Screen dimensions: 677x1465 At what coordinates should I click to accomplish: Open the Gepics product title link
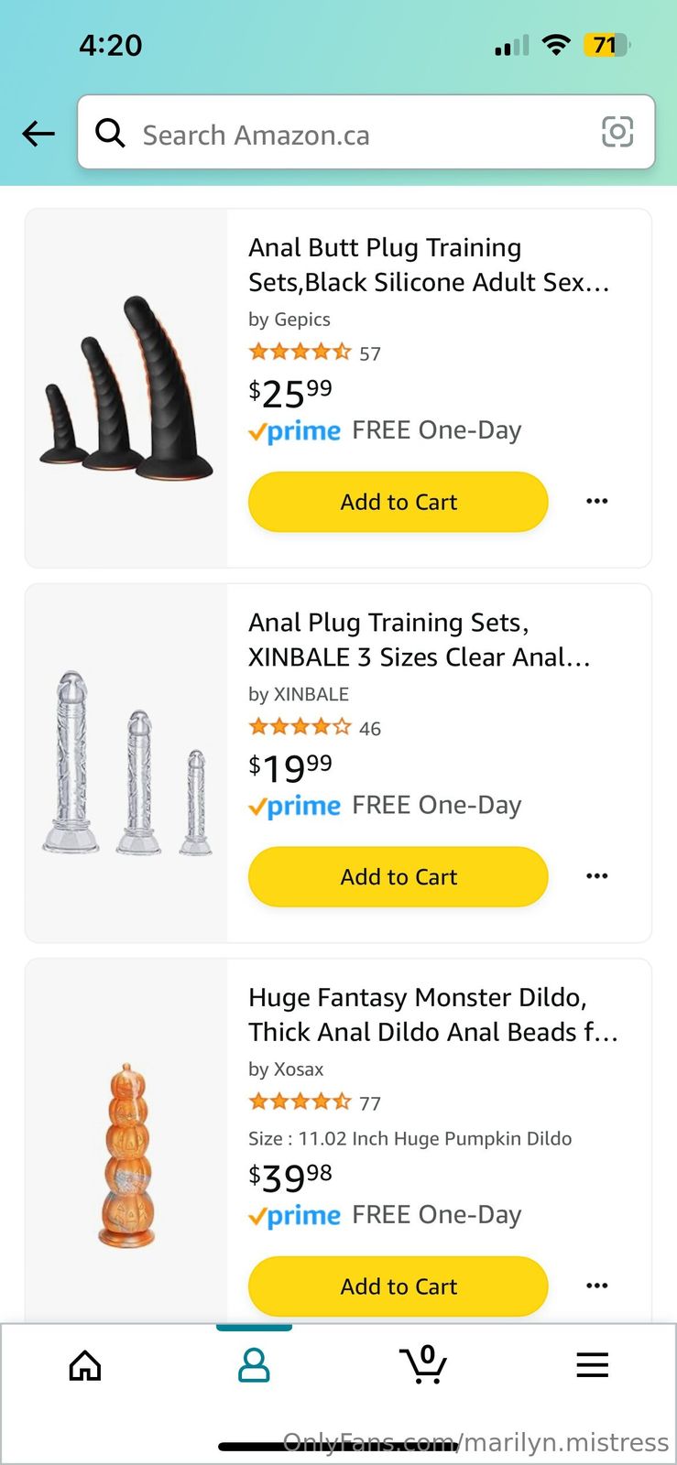428,265
